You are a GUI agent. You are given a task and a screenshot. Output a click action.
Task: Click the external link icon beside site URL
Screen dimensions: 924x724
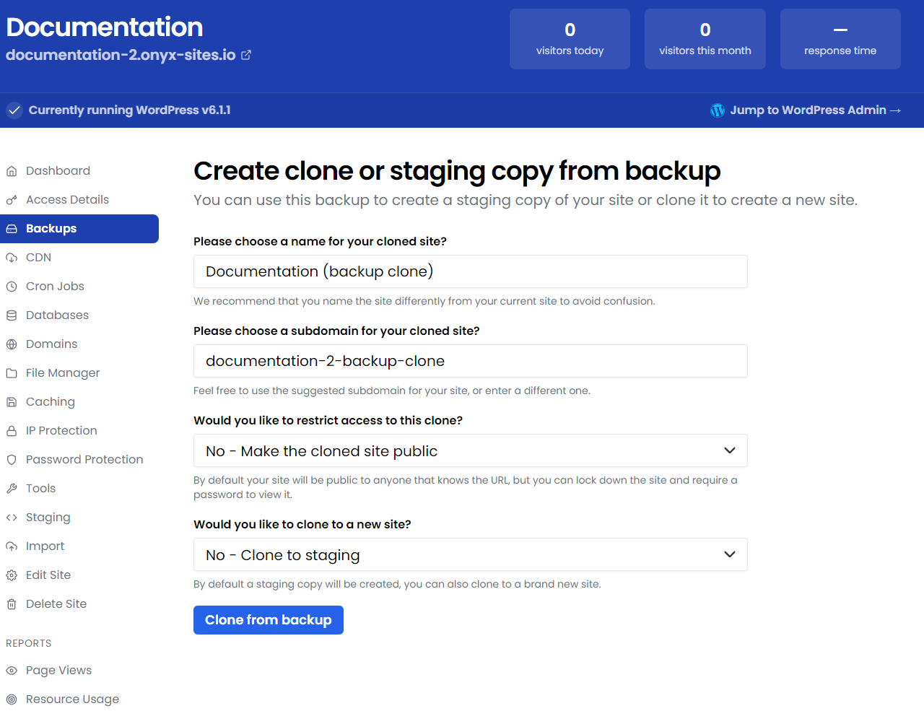click(x=246, y=55)
